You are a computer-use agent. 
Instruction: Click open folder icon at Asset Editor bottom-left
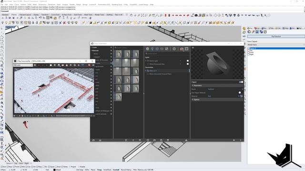(x=93, y=140)
